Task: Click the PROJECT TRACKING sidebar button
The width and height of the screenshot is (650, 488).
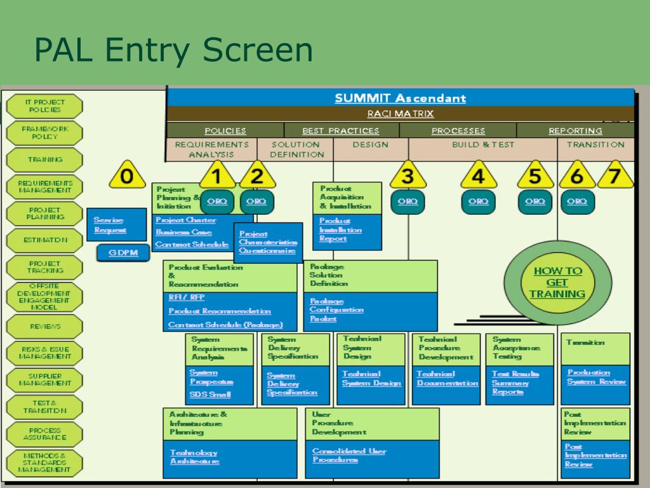Action: point(44,268)
